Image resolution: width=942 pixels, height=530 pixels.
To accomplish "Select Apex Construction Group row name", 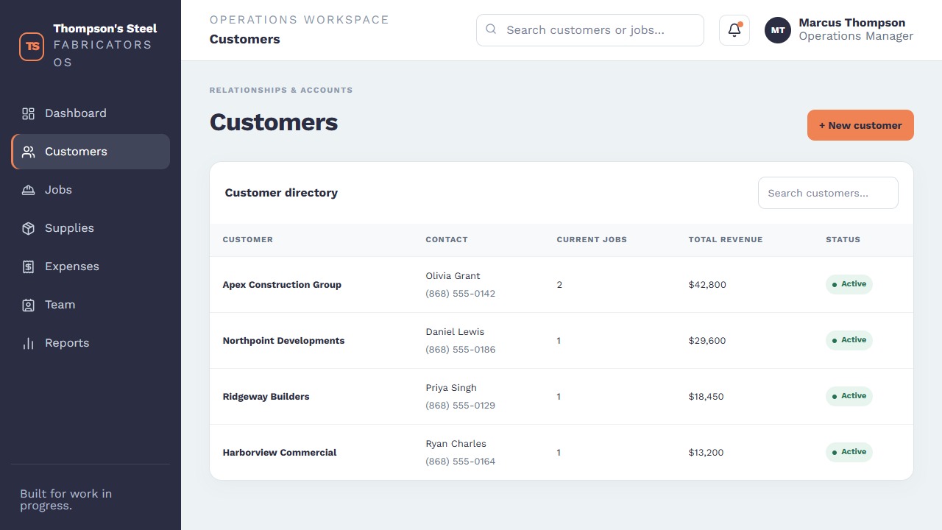I will [x=282, y=285].
